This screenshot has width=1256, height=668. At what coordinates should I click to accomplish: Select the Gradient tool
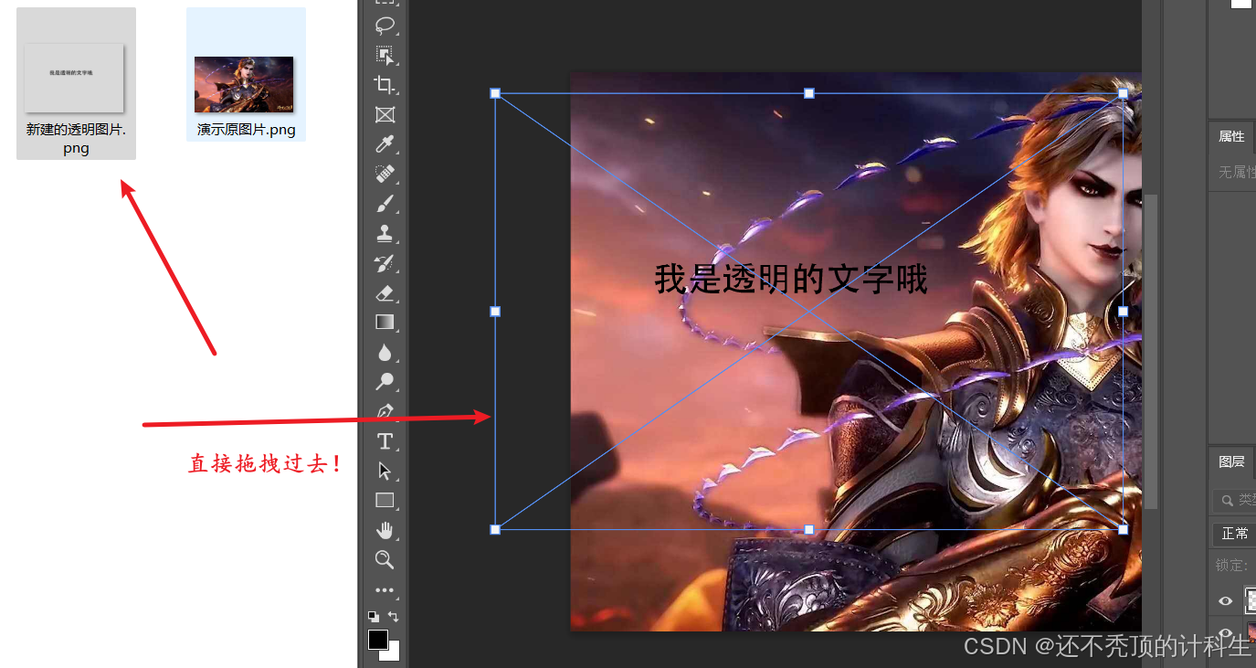(x=385, y=322)
